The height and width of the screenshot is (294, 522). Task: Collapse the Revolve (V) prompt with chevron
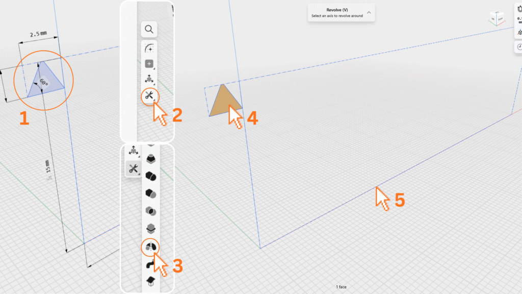tap(369, 12)
